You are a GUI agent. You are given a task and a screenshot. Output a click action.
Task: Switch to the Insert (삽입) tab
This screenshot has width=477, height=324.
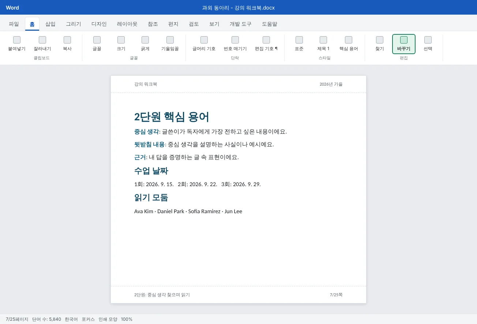(x=50, y=24)
